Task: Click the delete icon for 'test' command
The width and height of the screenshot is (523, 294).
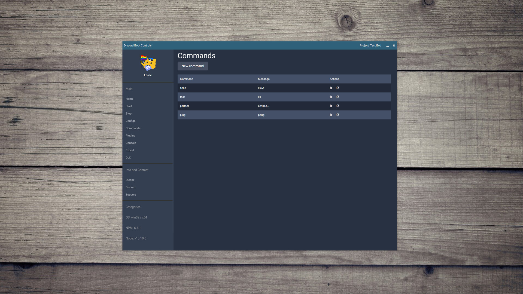Action: [331, 97]
